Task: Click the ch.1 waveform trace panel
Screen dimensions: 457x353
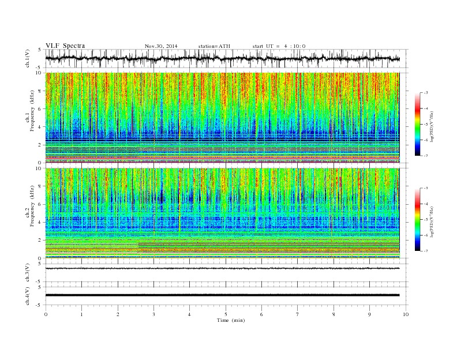Action: 226,58
